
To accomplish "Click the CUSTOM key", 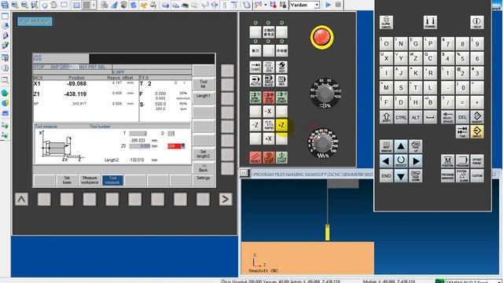I will 477,176.
